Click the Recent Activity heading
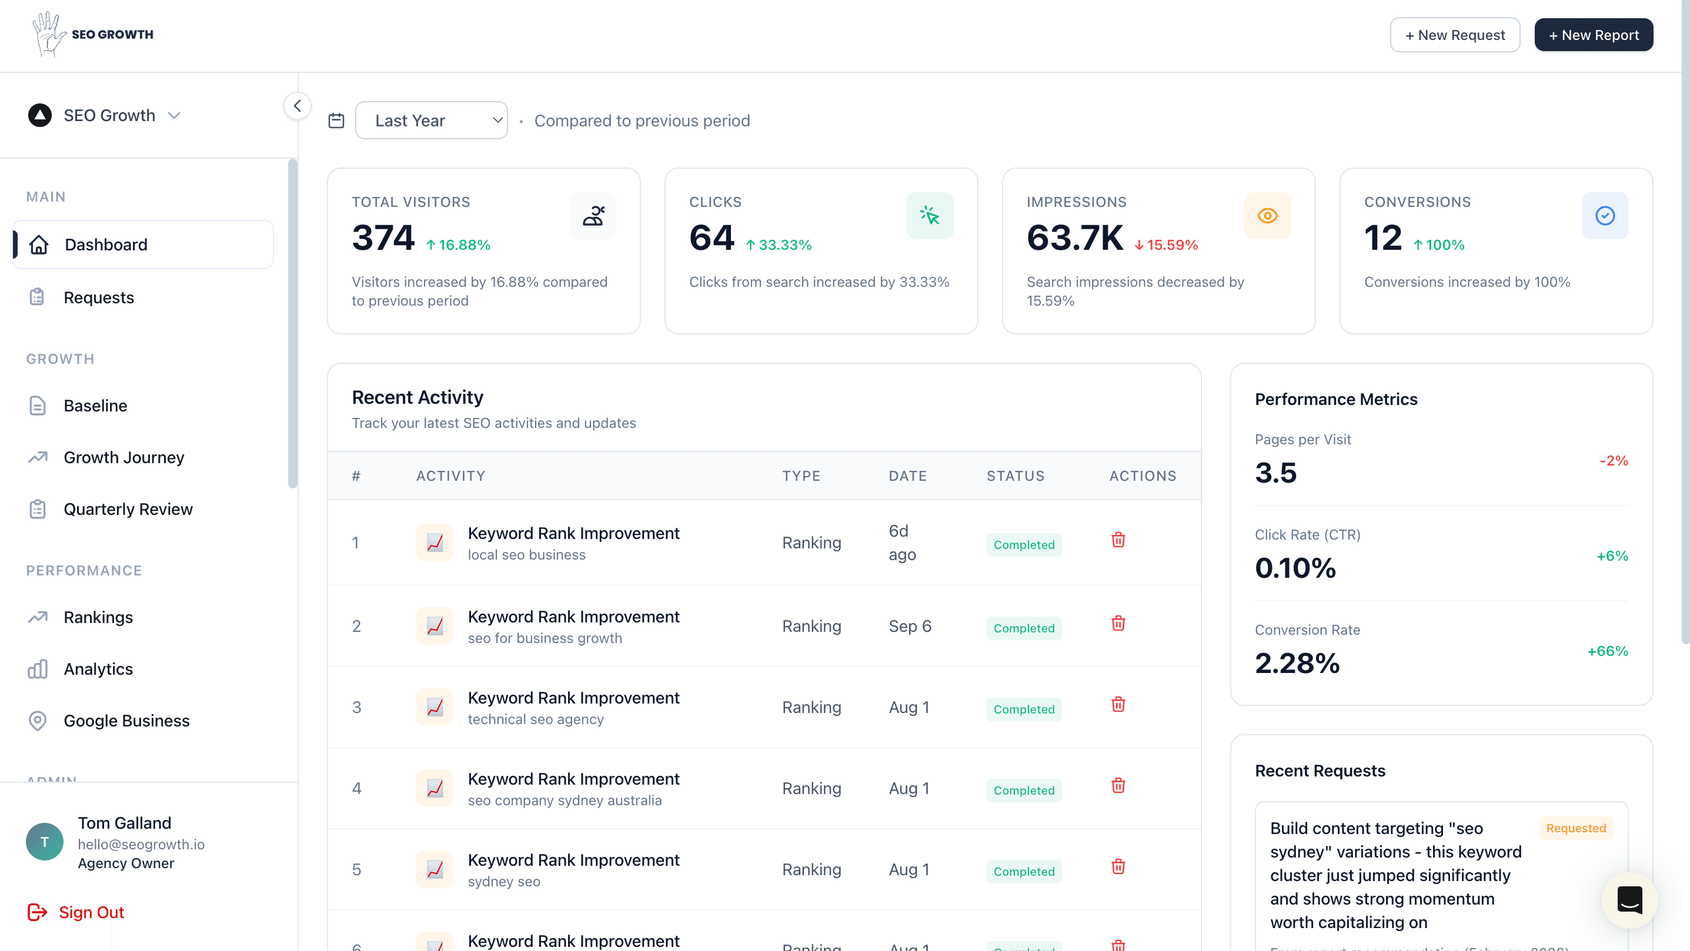1690x951 pixels. coord(418,397)
